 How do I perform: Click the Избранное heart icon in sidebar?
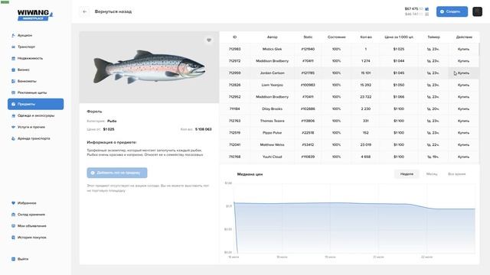click(13, 203)
